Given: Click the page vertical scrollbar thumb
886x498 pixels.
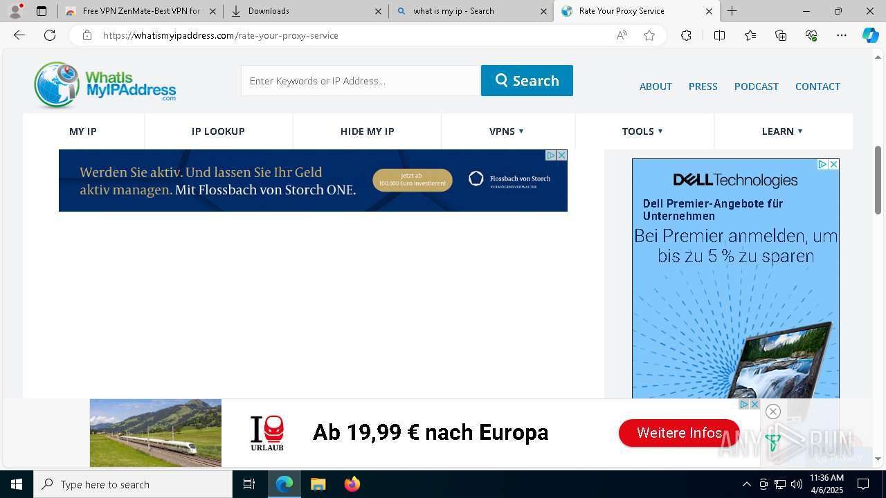Looking at the screenshot, I should click(878, 180).
